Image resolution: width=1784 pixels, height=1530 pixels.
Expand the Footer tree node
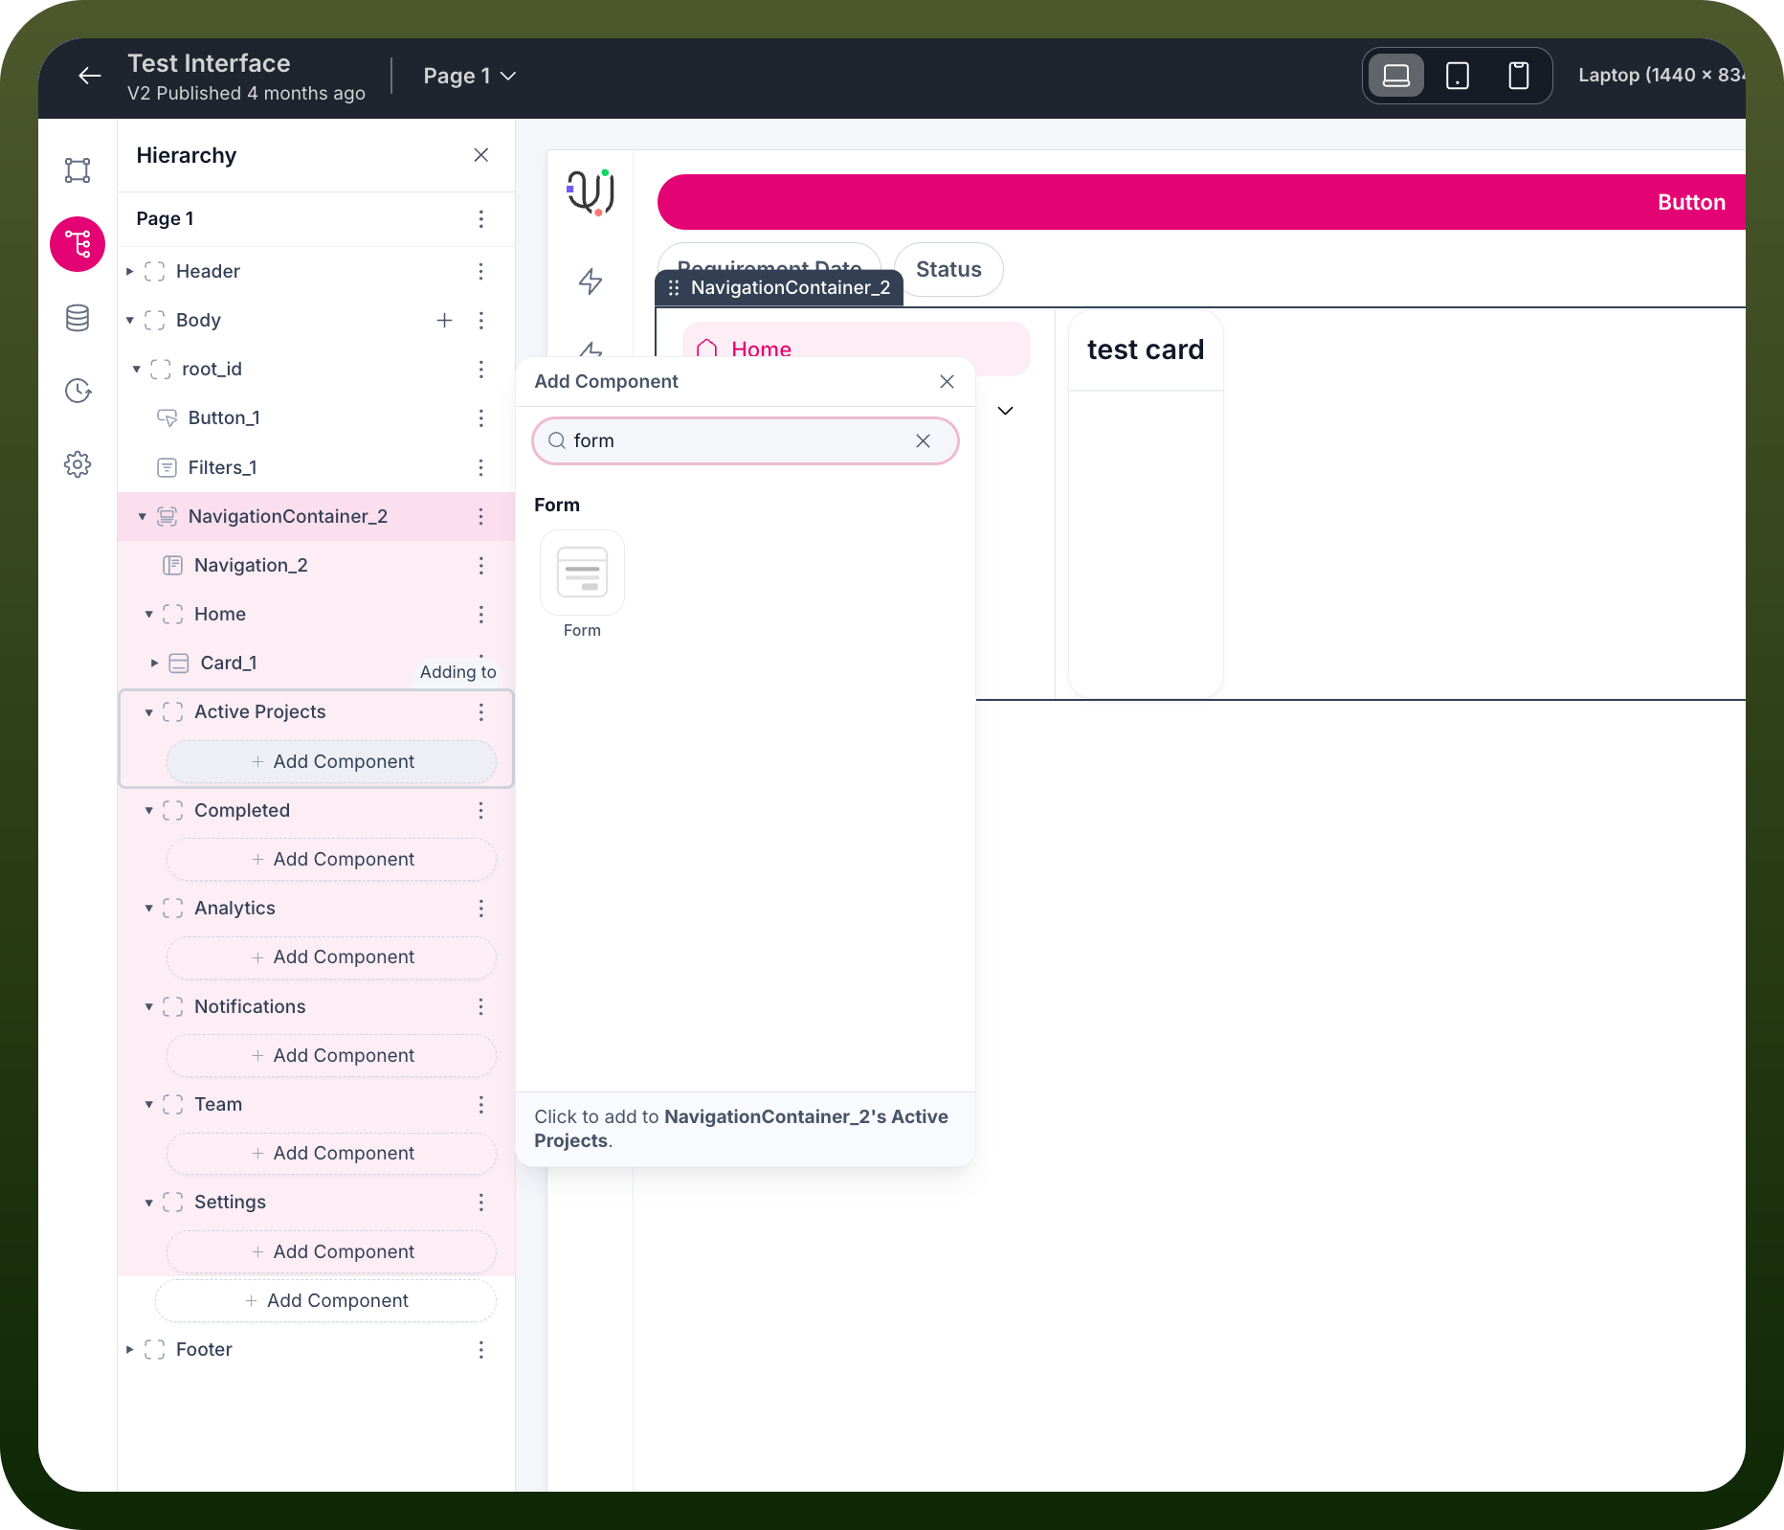pos(130,1349)
